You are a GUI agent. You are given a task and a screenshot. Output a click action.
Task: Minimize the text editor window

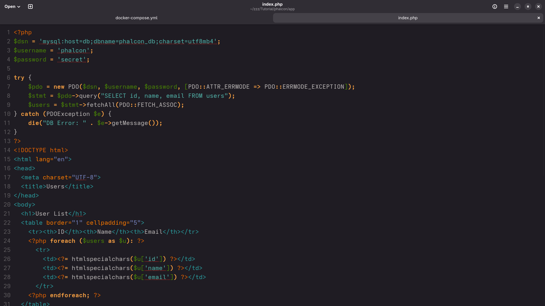[x=517, y=7]
